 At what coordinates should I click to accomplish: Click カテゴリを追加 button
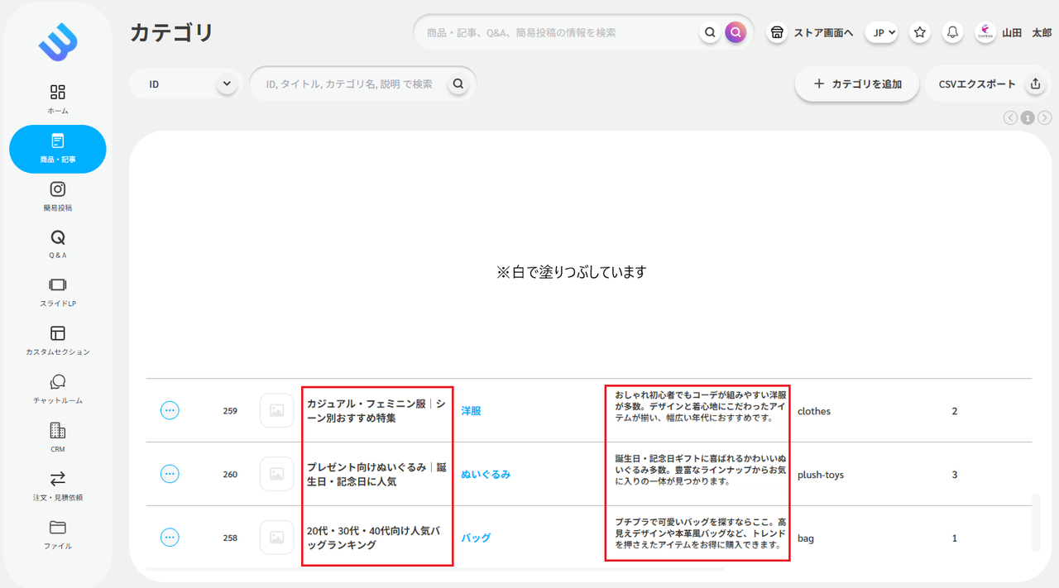coord(857,84)
